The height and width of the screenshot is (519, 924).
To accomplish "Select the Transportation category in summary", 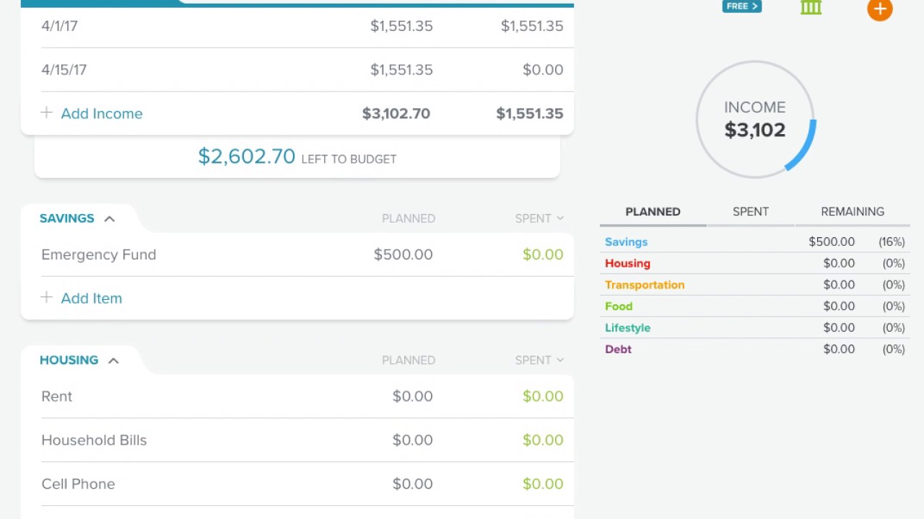I will [645, 285].
